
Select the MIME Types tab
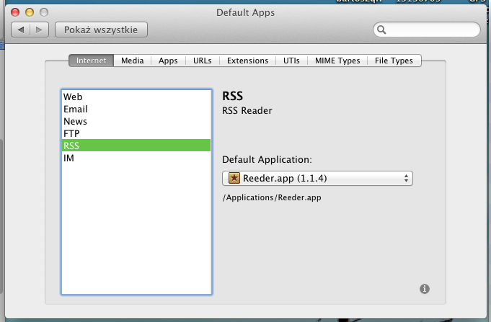click(337, 61)
